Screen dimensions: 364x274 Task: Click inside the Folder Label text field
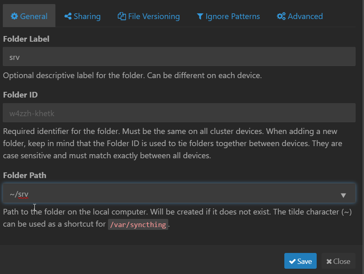(x=179, y=57)
